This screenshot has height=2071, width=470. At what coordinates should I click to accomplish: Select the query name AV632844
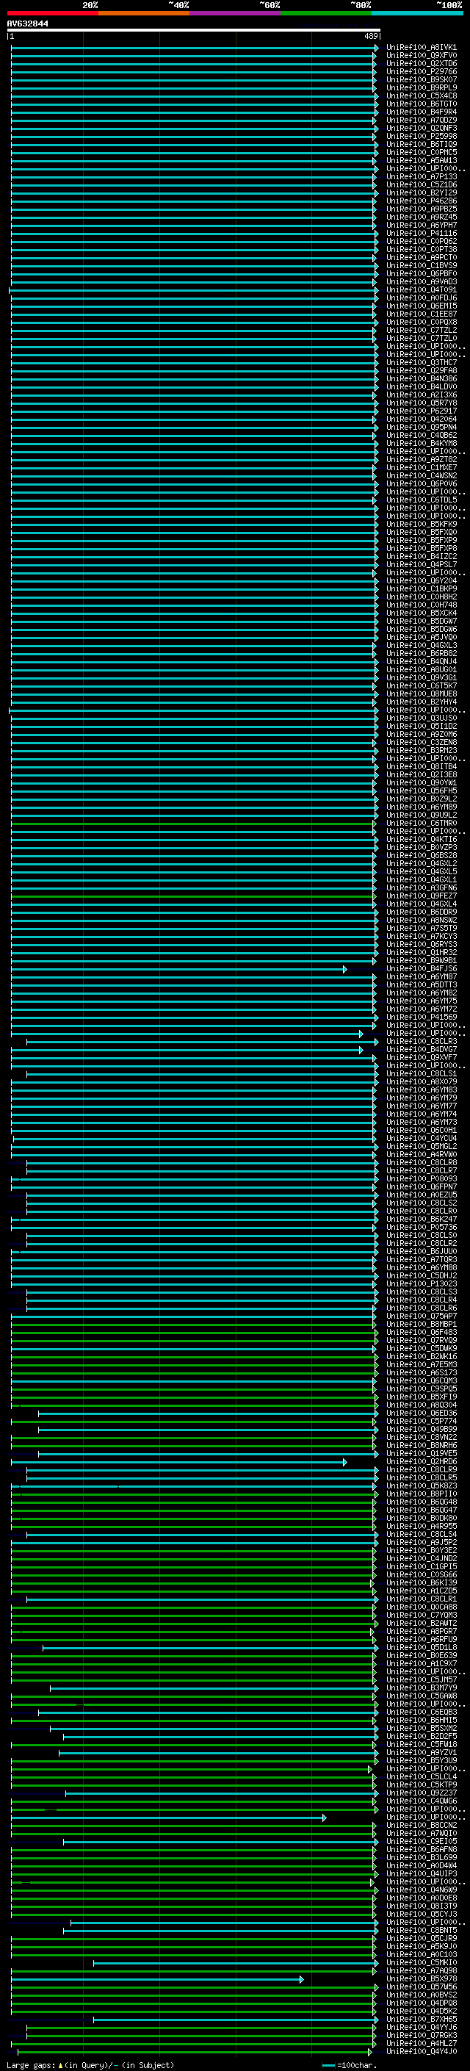click(x=27, y=24)
